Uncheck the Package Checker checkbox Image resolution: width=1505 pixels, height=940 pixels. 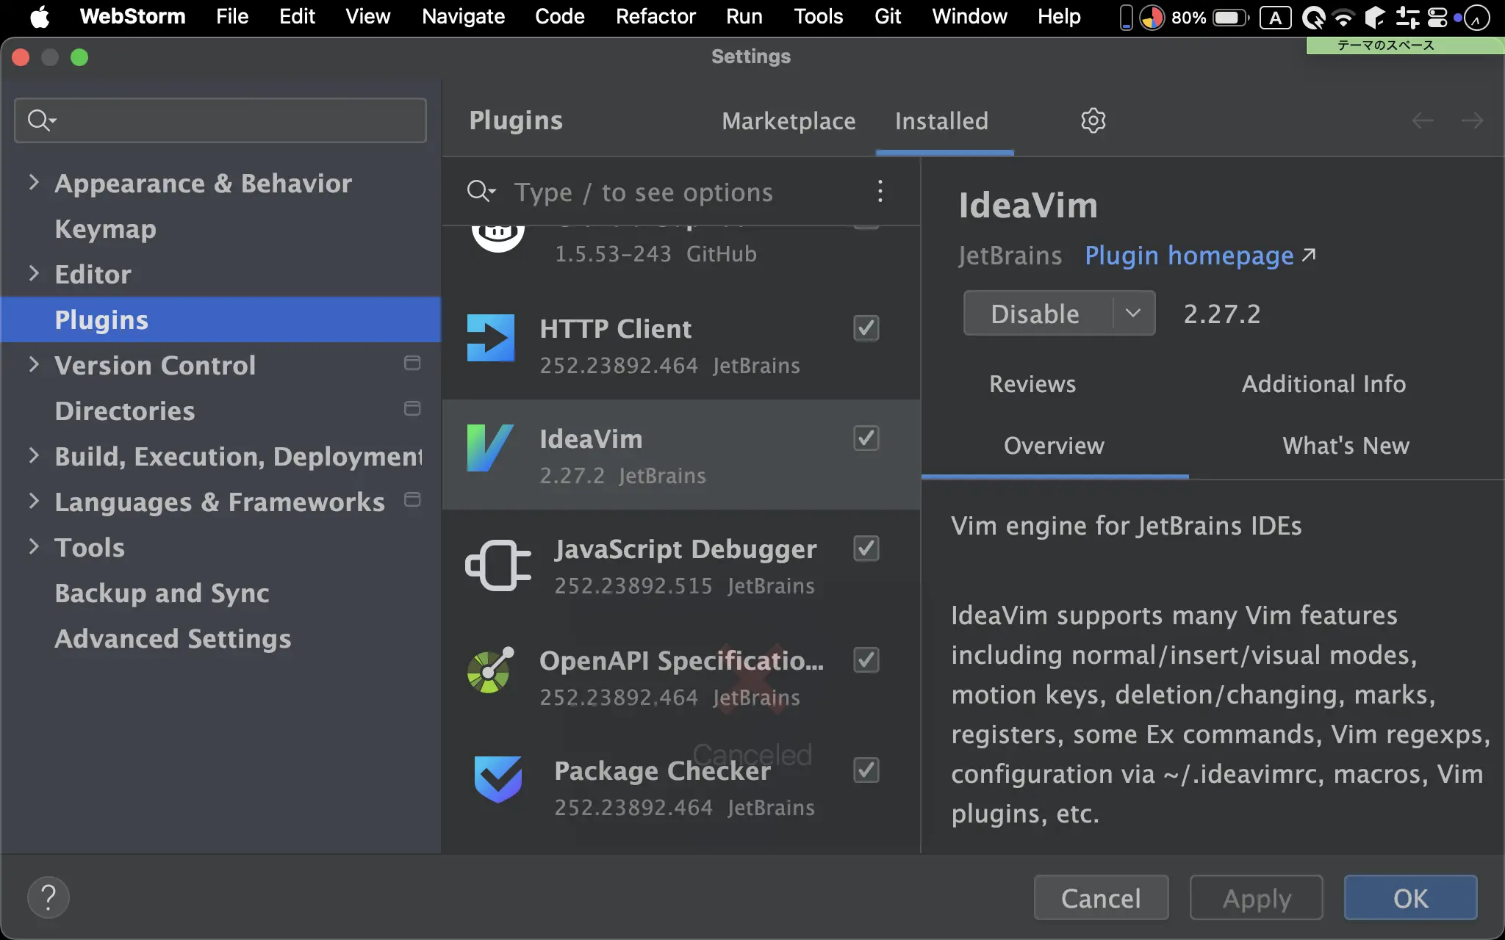click(866, 770)
